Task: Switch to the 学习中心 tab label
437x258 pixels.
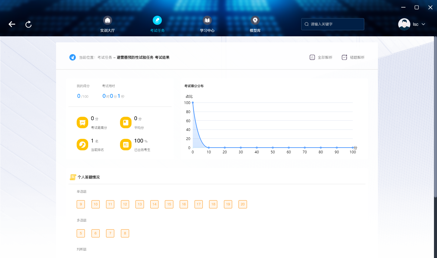Action: 207,31
